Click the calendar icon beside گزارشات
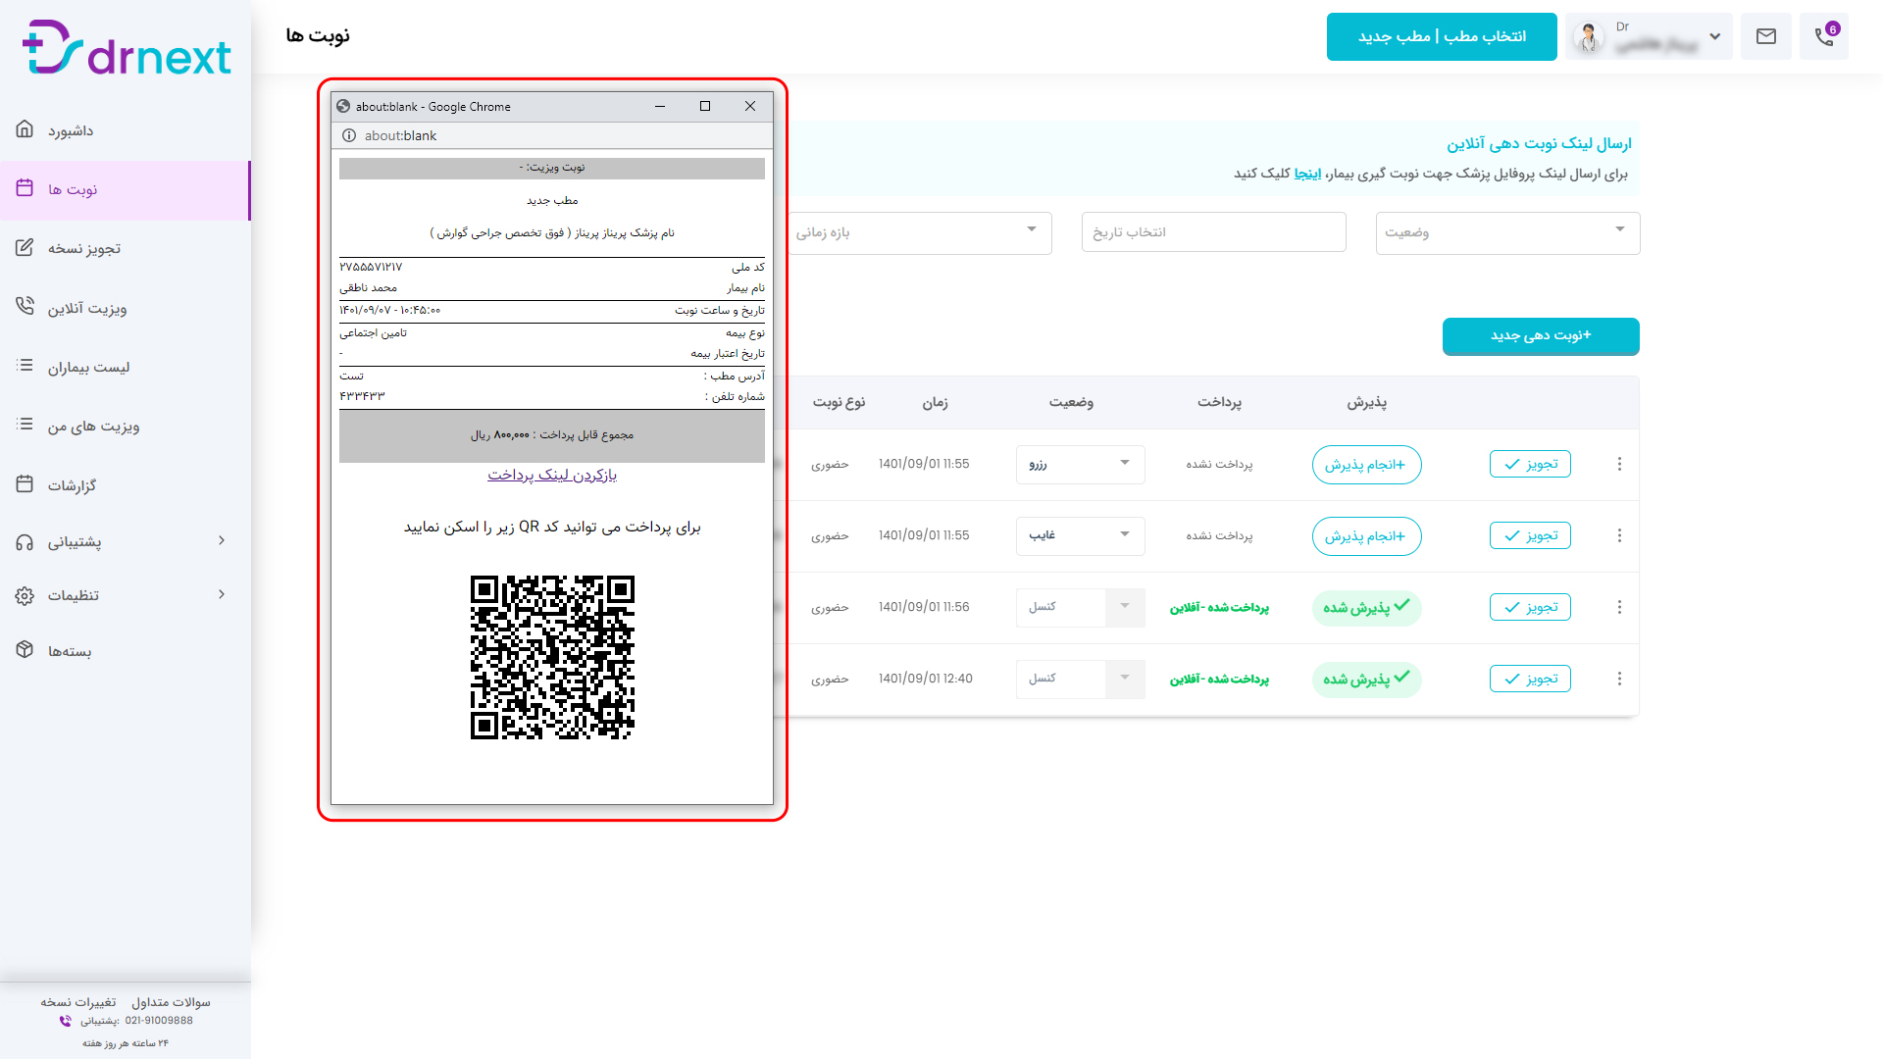 pos(25,483)
